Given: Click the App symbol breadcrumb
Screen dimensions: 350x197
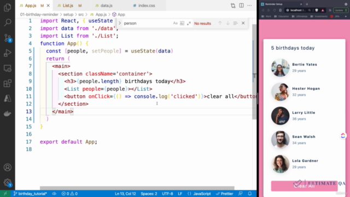Looking at the screenshot, I should coord(121,15).
